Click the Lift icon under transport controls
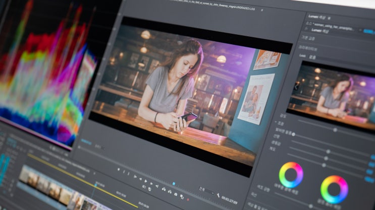The height and width of the screenshot is (210, 375). pos(164,189)
